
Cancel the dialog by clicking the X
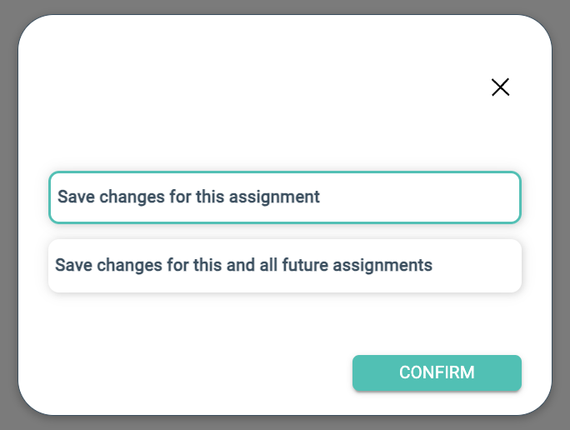(x=500, y=87)
